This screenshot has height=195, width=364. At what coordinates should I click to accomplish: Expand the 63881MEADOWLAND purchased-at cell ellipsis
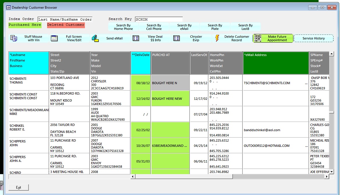[x=185, y=146]
